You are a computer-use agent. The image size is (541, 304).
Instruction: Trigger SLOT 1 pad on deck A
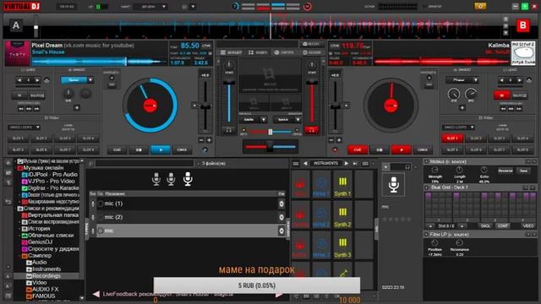tap(18, 138)
